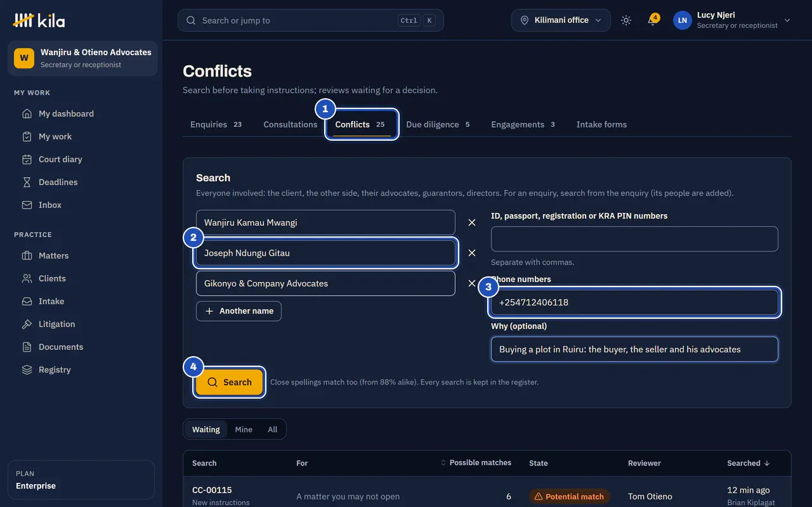Show Waiting reviews filter
The height and width of the screenshot is (507, 812).
pyautogui.click(x=206, y=429)
